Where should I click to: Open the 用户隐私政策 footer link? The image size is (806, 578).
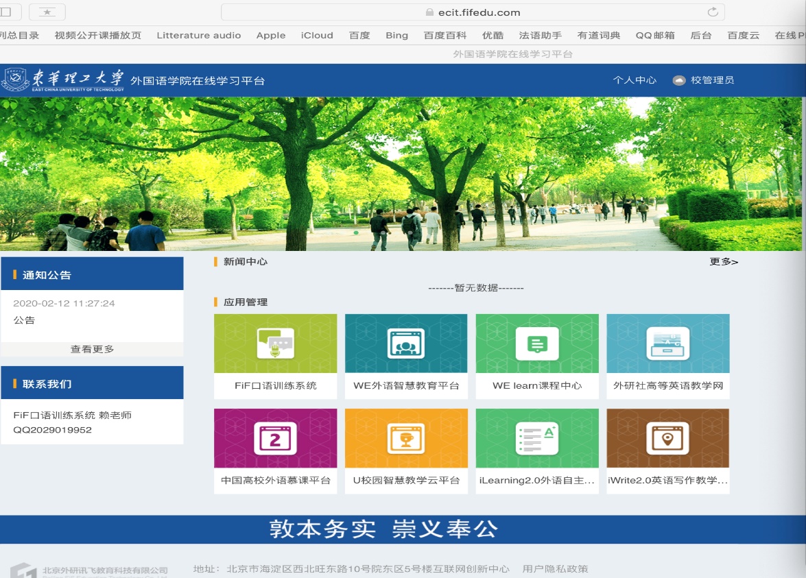point(555,569)
